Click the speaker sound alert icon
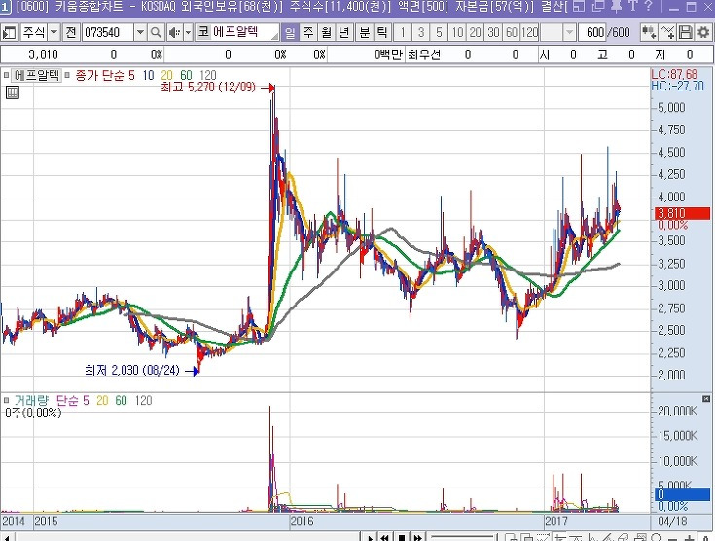715x541 pixels. (x=174, y=32)
